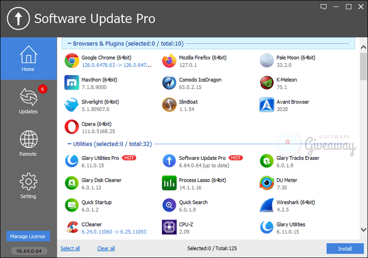Click DU Meter version 7.30
The height and width of the screenshot is (258, 368).
(x=281, y=188)
